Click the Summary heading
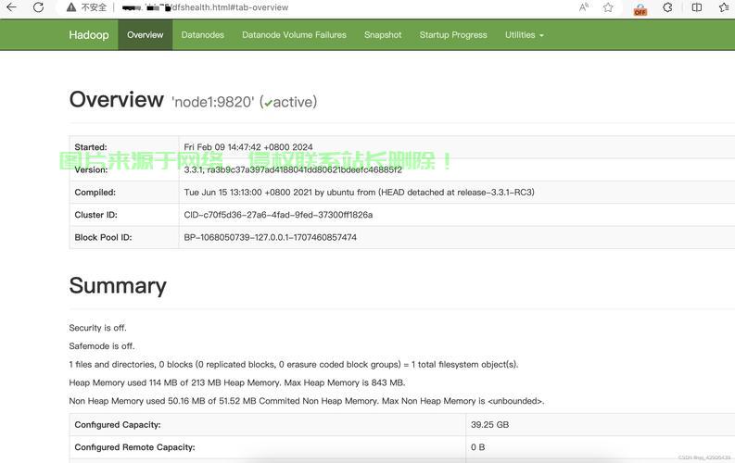The width and height of the screenshot is (735, 463). point(118,285)
